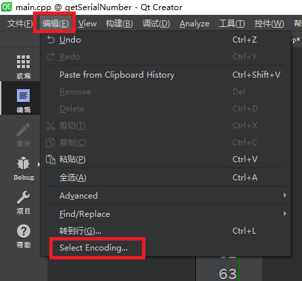
Task: Click the paste clipboard icon
Action: click(51, 159)
